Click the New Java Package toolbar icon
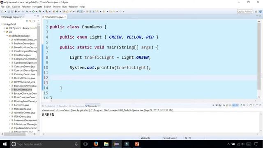Viewport: 263px width, 148px height. click(54, 12)
